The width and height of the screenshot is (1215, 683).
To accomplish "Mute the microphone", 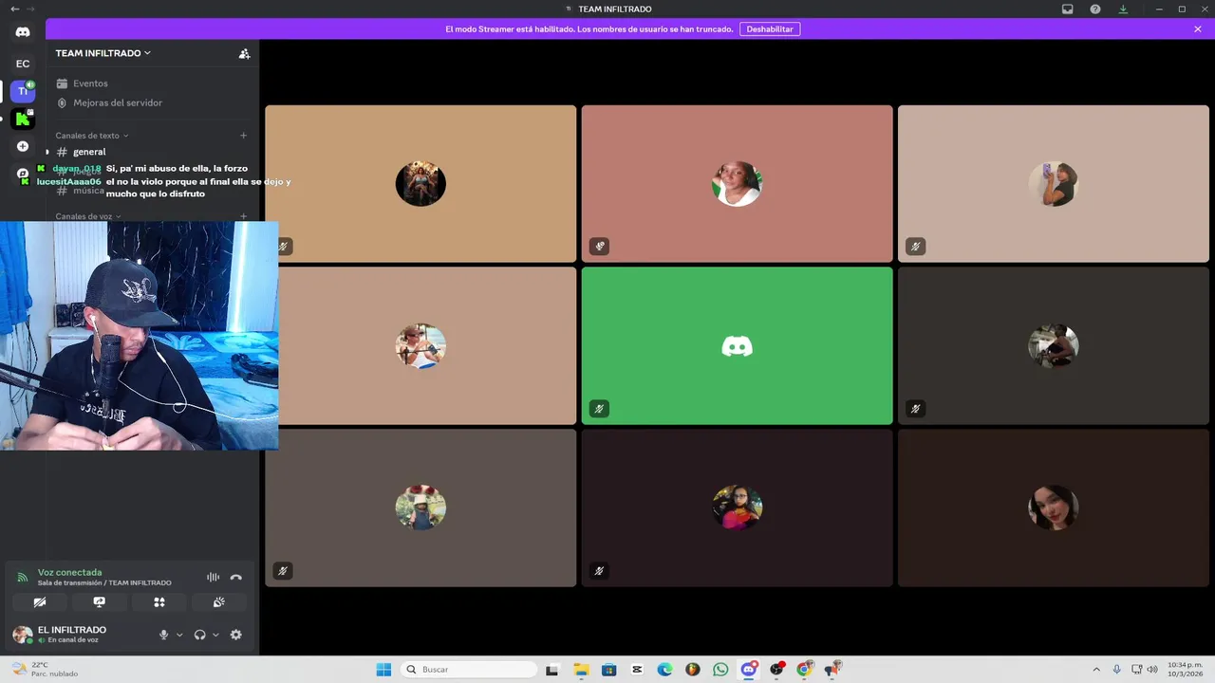I will click(163, 635).
